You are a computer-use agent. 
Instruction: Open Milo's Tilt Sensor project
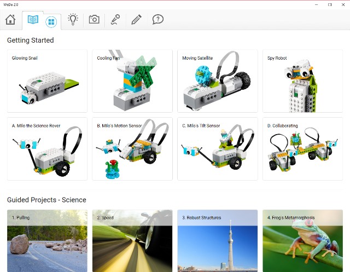click(x=218, y=149)
